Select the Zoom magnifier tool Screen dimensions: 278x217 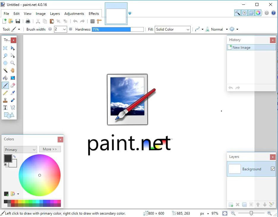[x=12, y=63]
